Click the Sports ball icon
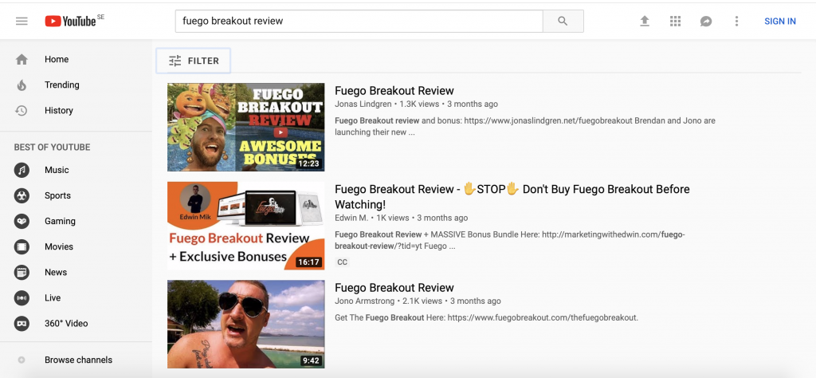The image size is (816, 378). pos(22,195)
